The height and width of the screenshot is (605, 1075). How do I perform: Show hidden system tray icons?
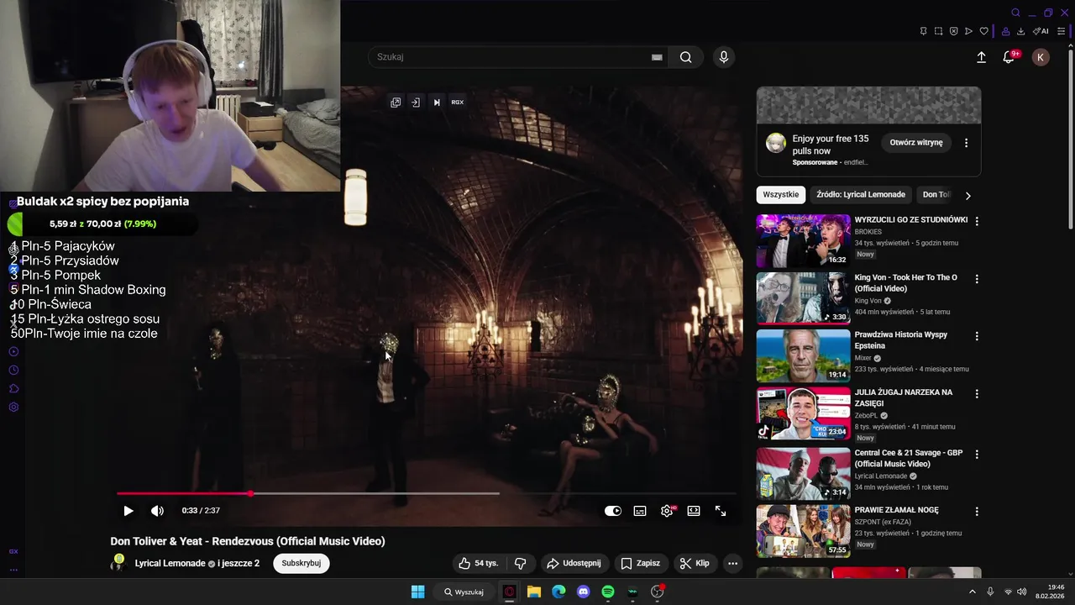973,592
